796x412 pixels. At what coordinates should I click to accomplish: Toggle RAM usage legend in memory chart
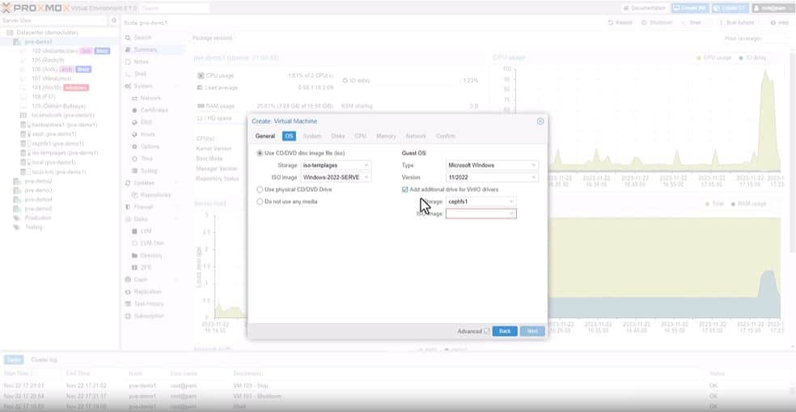click(749, 204)
